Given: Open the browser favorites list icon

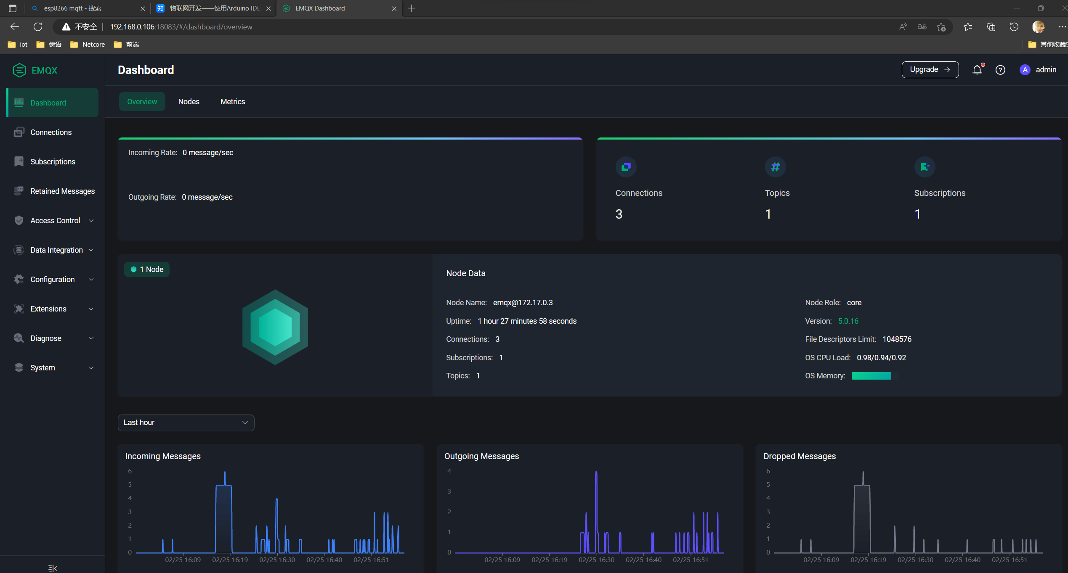Looking at the screenshot, I should click(968, 27).
